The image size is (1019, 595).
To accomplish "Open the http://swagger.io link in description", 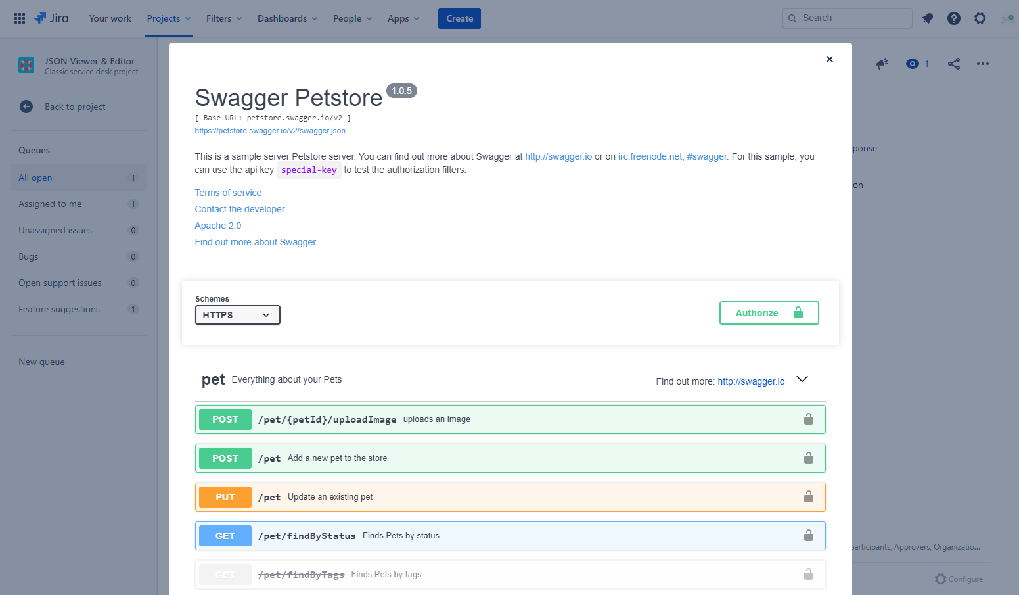I will 558,156.
